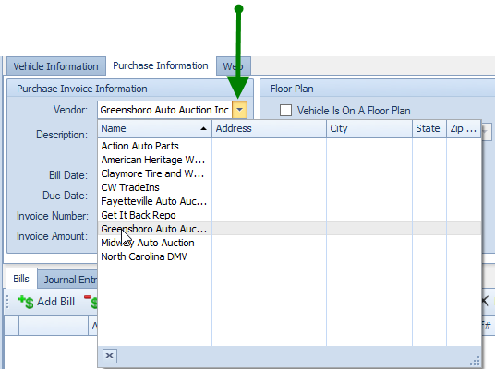
Task: Choose American Heritage W… vendor row
Action: tap(289, 160)
